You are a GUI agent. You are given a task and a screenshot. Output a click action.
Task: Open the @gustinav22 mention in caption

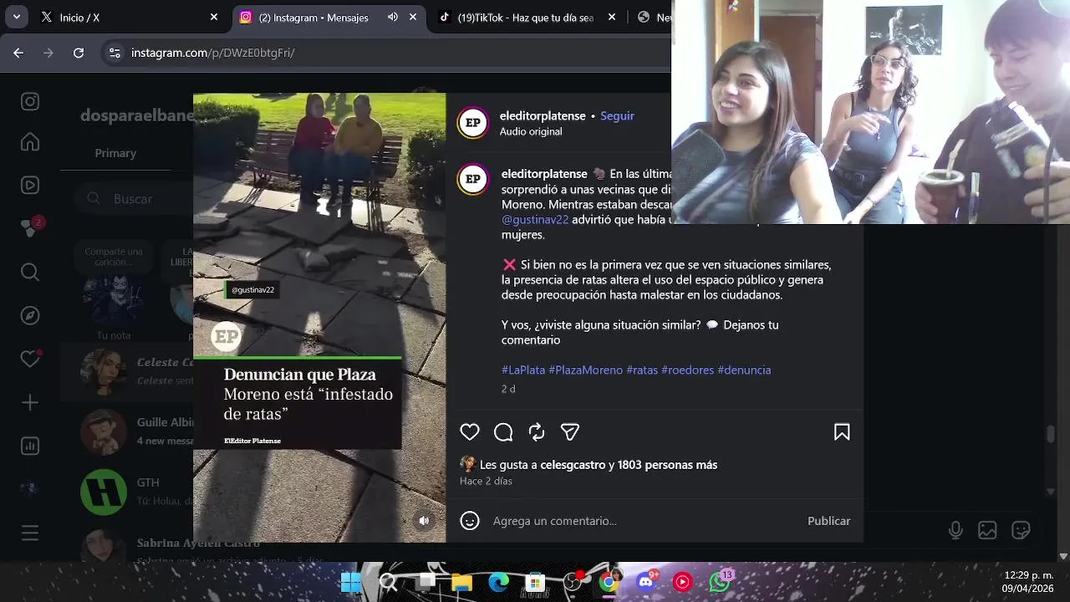tap(535, 220)
